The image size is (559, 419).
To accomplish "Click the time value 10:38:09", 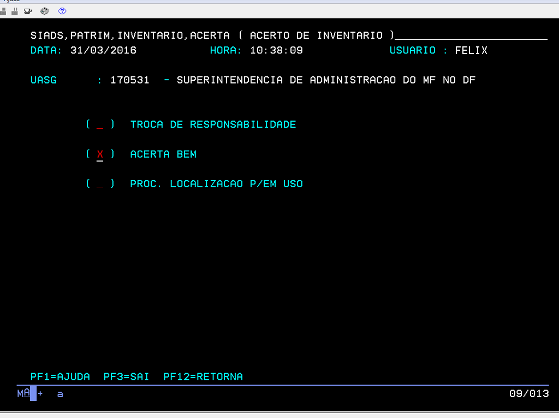I will pyautogui.click(x=276, y=51).
